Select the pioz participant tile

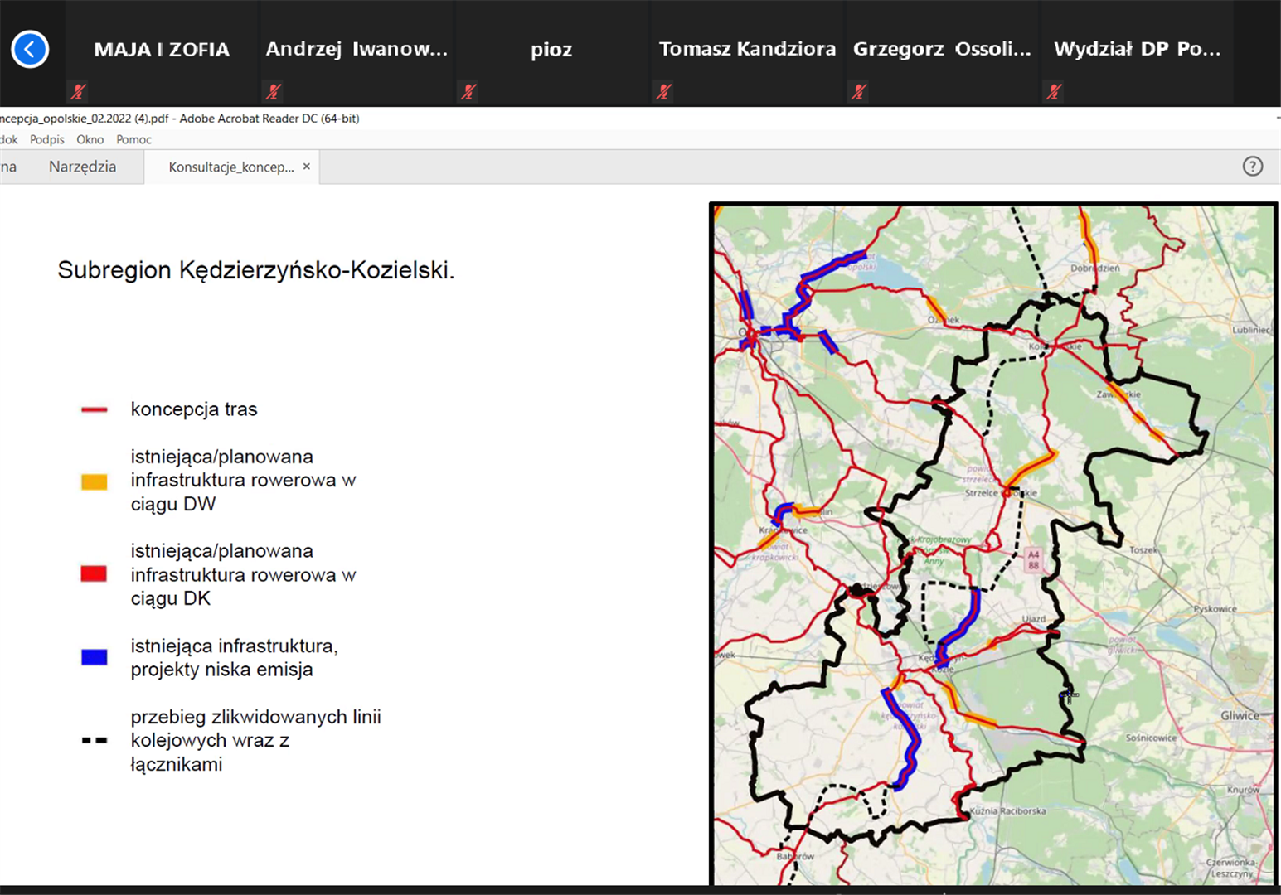click(551, 50)
